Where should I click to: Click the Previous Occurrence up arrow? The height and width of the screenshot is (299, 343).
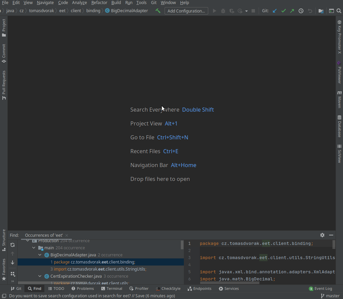click(13, 254)
